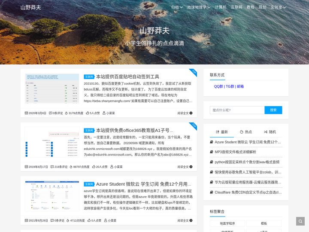Click the book icon beside the Cloudflare post
The width and height of the screenshot is (309, 232).
pyautogui.click(x=212, y=192)
